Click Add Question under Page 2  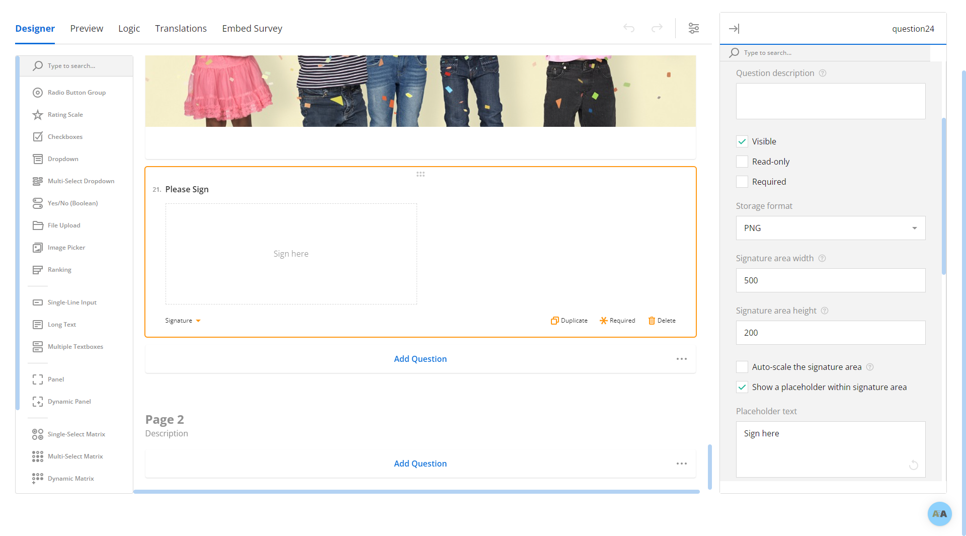420,464
